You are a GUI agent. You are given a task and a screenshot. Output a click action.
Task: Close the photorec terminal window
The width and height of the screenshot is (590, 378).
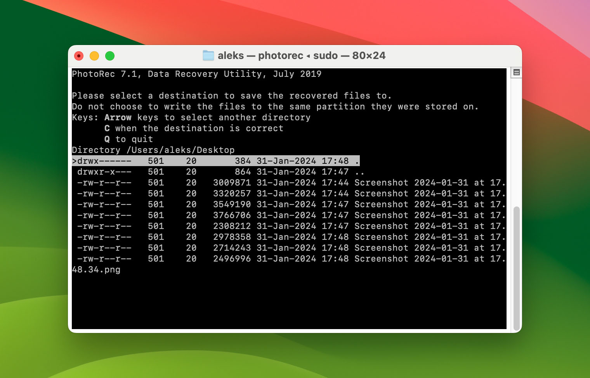click(x=79, y=56)
